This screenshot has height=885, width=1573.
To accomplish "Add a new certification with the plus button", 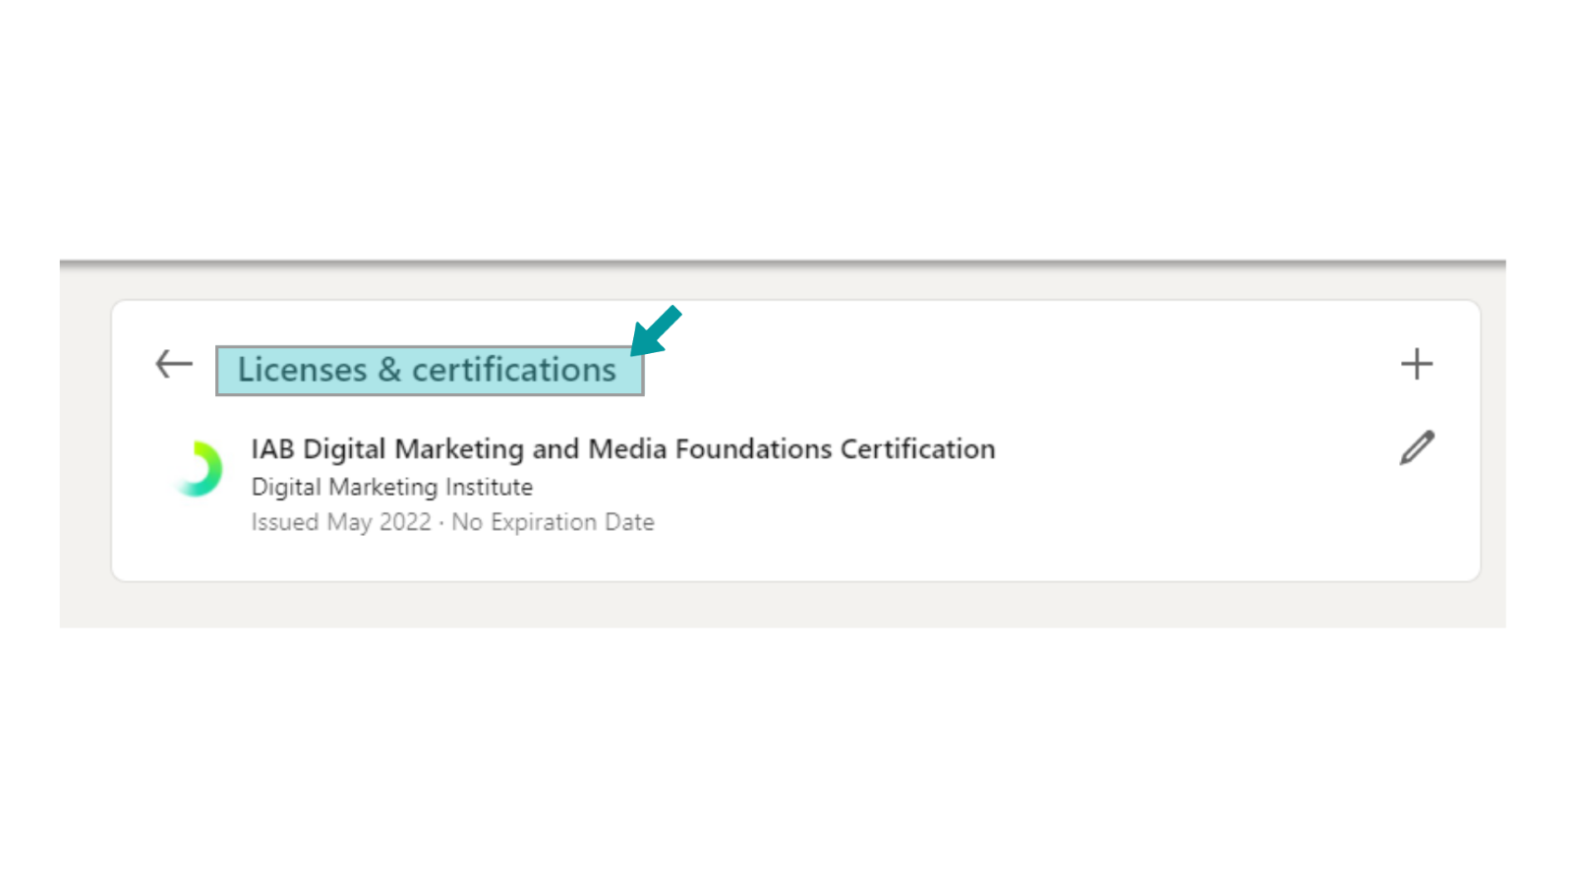I will [x=1417, y=363].
